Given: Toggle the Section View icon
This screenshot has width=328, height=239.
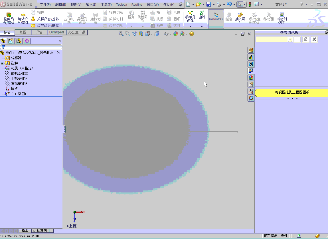Looking at the screenshot, I should (x=141, y=34).
